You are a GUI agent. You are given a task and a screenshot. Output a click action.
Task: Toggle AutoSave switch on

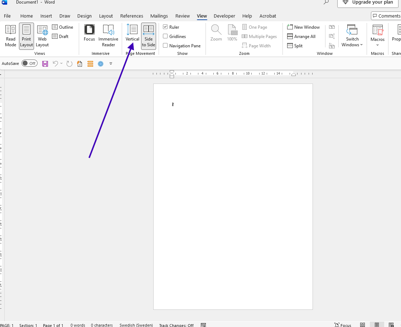29,63
